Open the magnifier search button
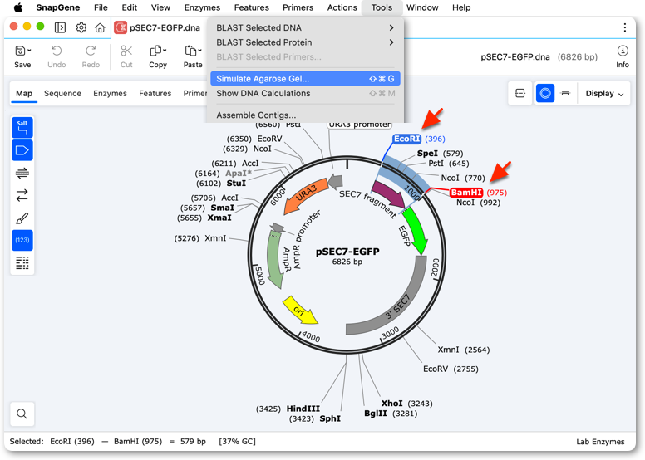This screenshot has height=460, width=645. pos(22,414)
